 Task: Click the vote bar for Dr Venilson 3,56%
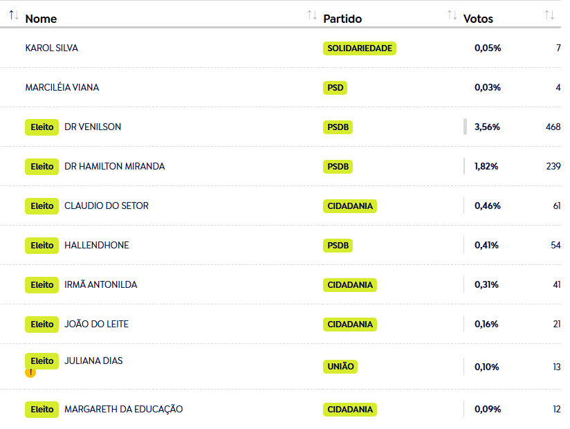465,127
